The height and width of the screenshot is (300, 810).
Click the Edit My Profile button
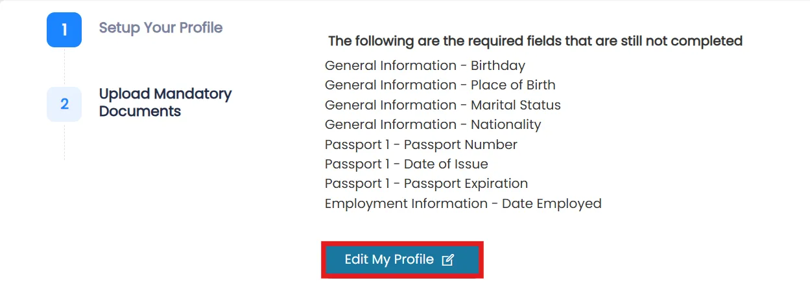point(402,260)
